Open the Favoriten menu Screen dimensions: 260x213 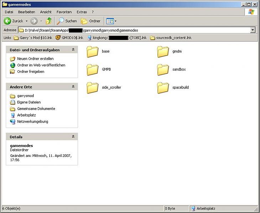click(x=64, y=12)
